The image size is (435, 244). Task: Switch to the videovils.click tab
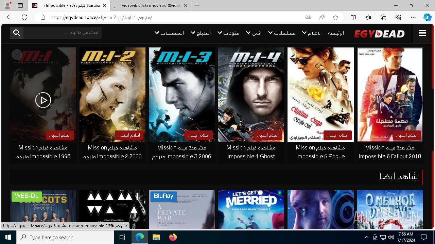[x=150, y=5]
